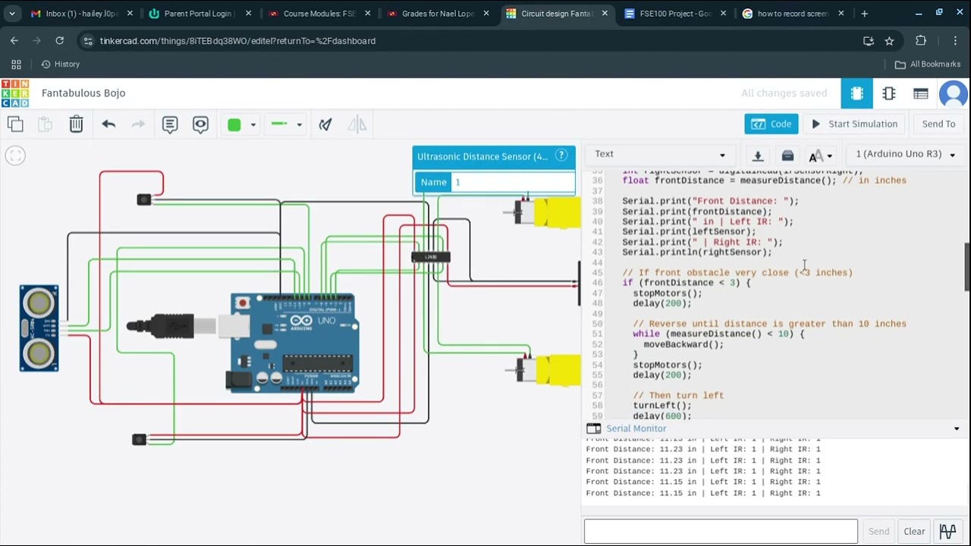
Task: Toggle the Code editor panel
Action: pos(771,124)
